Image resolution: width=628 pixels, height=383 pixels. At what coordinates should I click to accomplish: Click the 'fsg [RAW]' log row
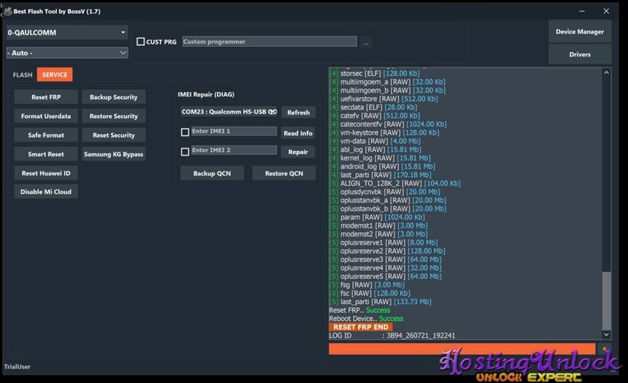pos(367,285)
